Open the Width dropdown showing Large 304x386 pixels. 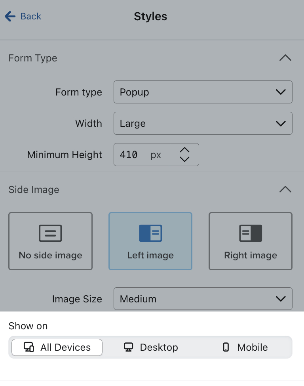[x=203, y=123]
